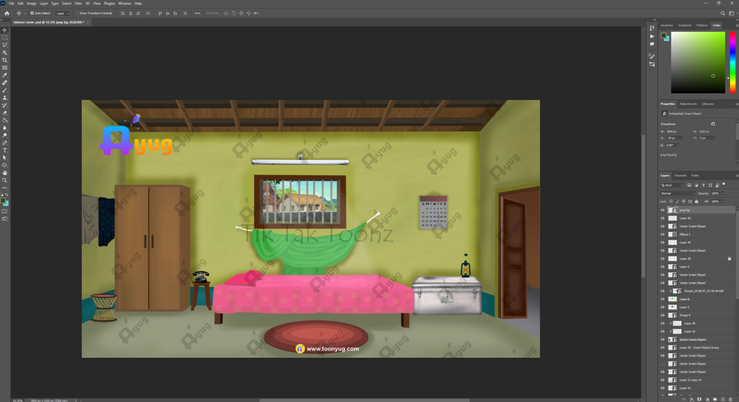This screenshot has width=739, height=402.
Task: Uncheck the Auto-Select checkbox
Action: [32, 13]
